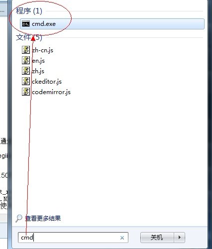Click the codemirror.js script file icon
The width and height of the screenshot is (212, 249).
26,92
